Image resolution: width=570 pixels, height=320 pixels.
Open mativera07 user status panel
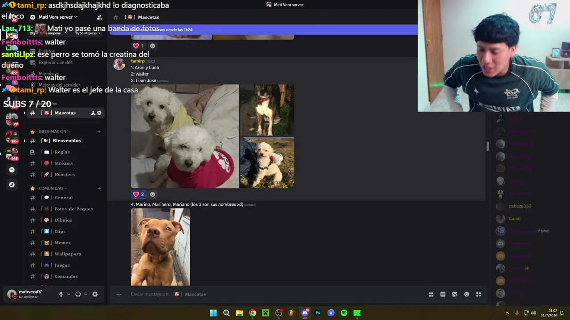pyautogui.click(x=30, y=294)
